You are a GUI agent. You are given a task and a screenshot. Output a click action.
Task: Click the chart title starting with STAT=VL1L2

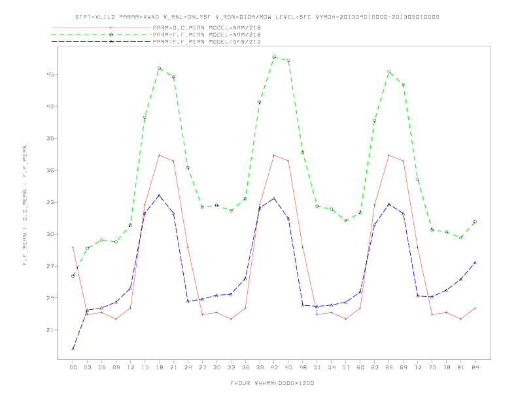(257, 17)
